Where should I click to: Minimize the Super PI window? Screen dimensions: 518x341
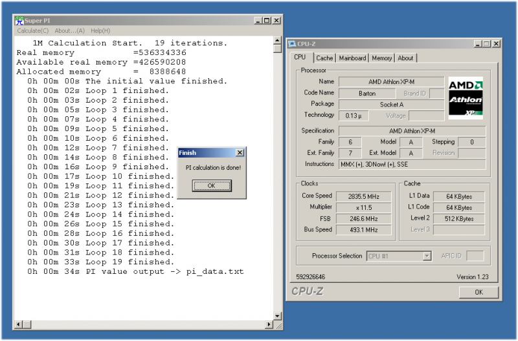click(x=258, y=21)
